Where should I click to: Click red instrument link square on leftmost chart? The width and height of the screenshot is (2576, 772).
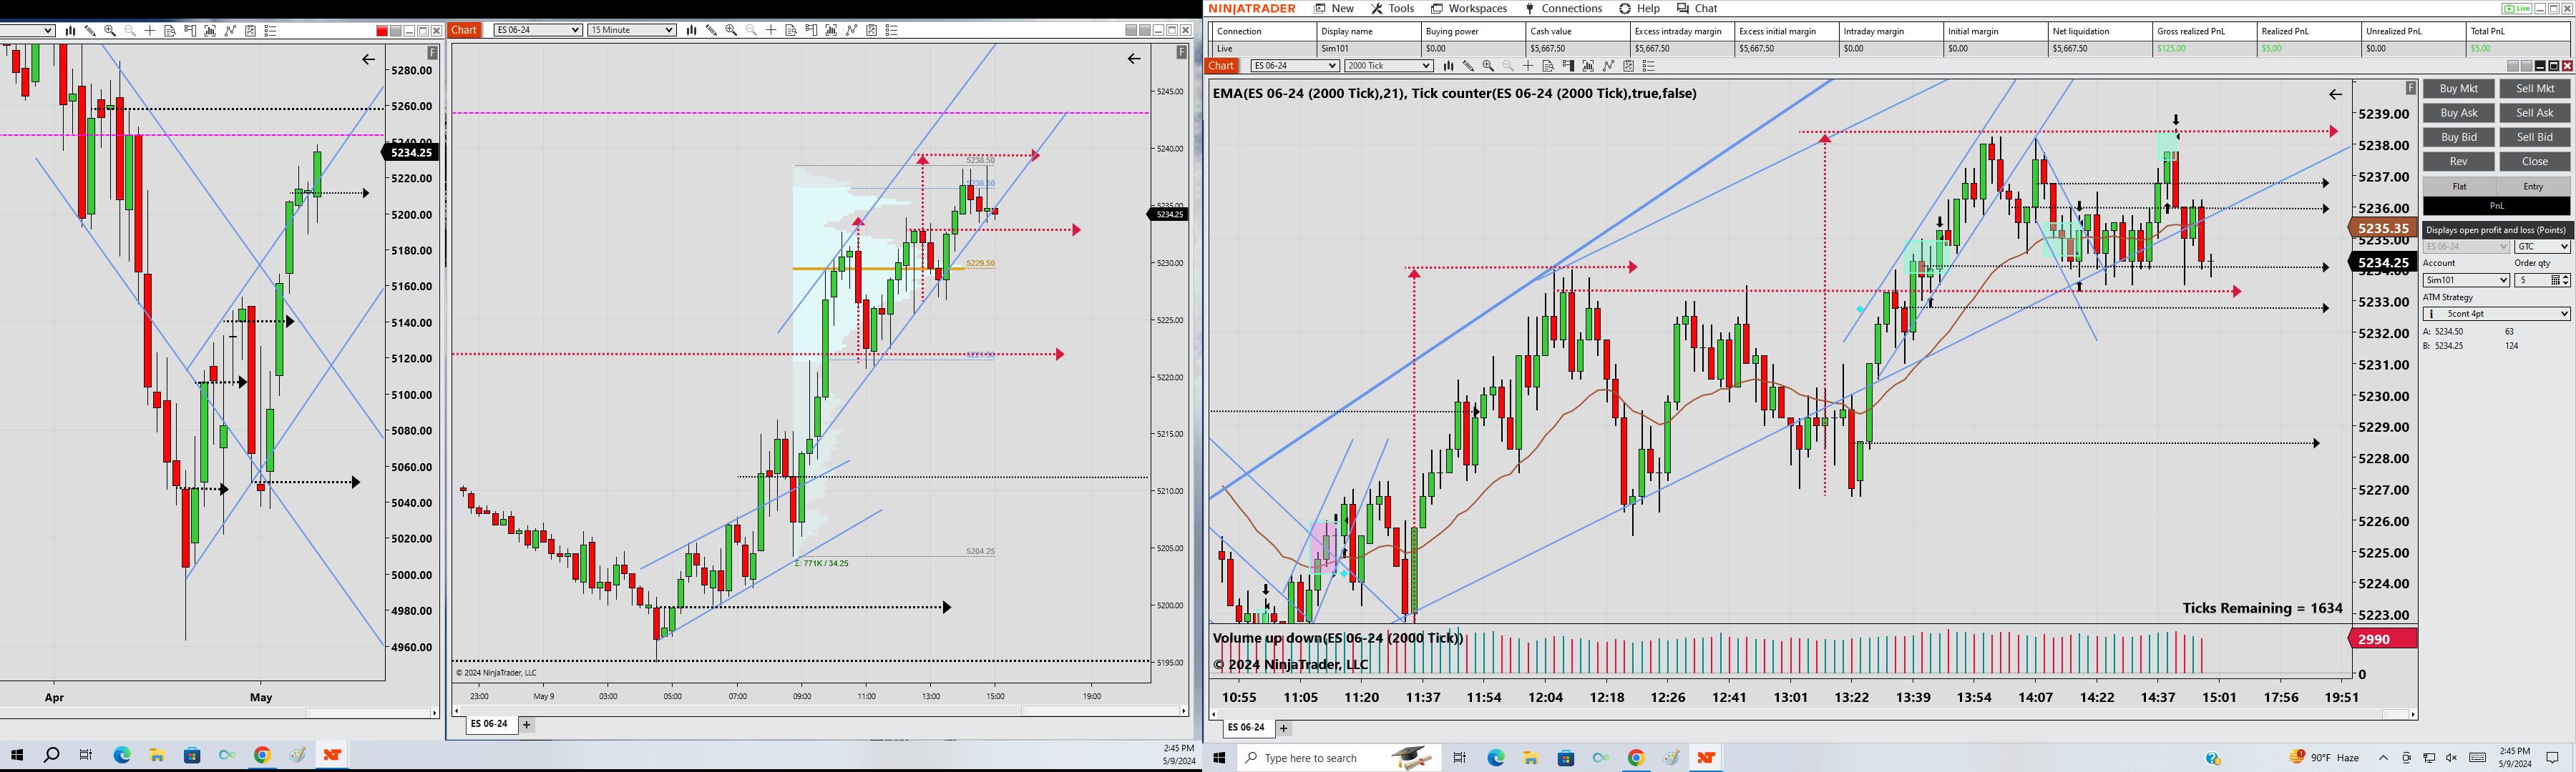point(382,31)
